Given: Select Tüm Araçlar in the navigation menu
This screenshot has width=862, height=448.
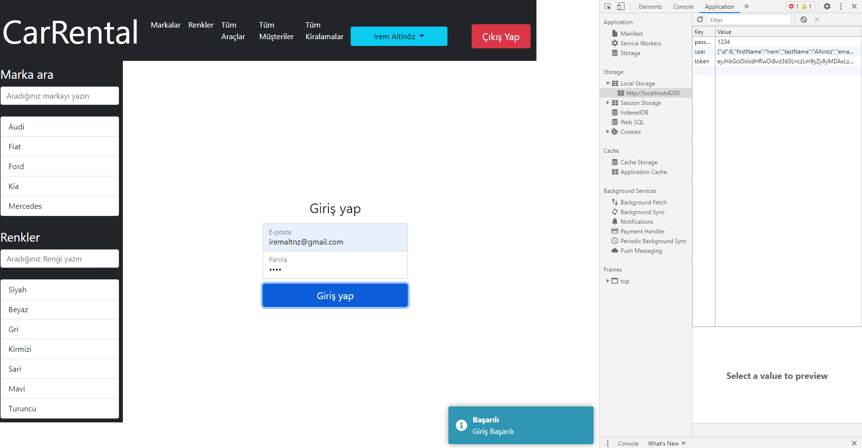Looking at the screenshot, I should click(x=233, y=30).
